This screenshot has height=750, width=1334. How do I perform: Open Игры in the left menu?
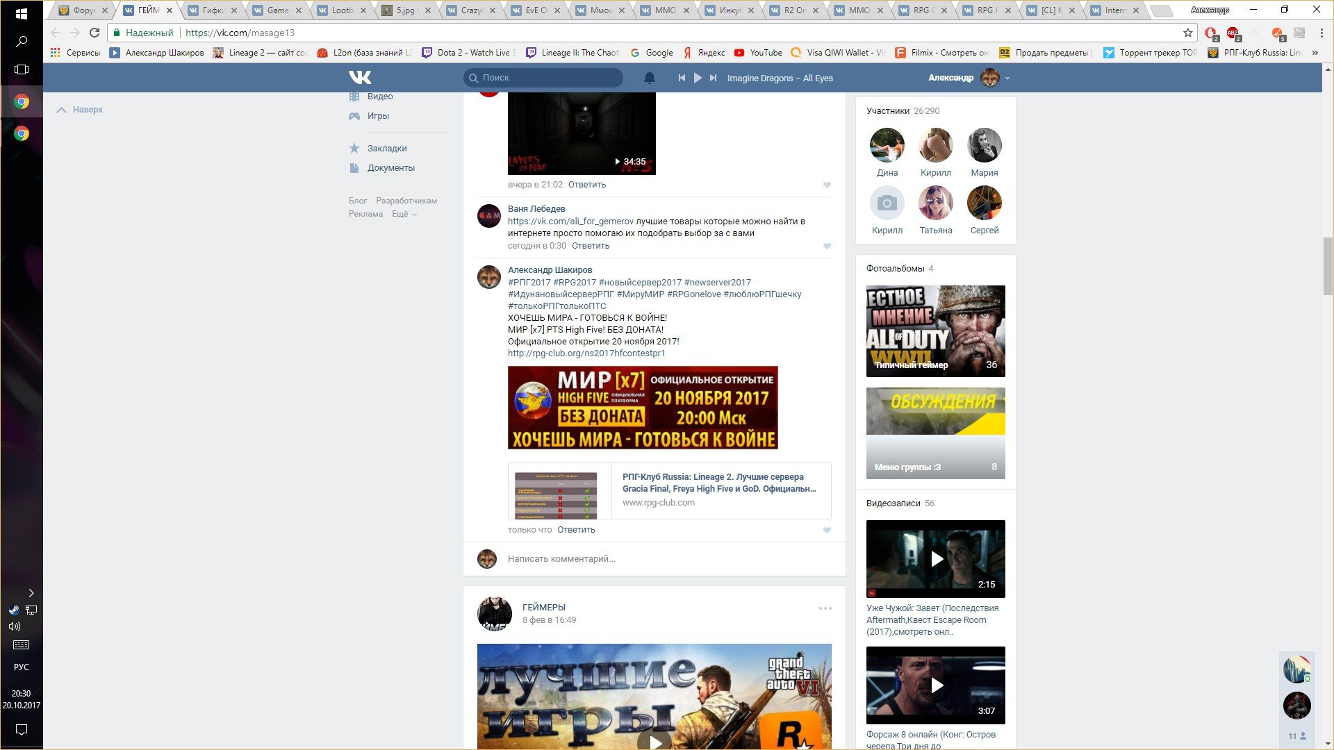(x=378, y=116)
